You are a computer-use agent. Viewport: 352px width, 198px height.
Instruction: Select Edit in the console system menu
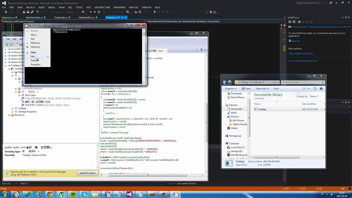[37, 56]
